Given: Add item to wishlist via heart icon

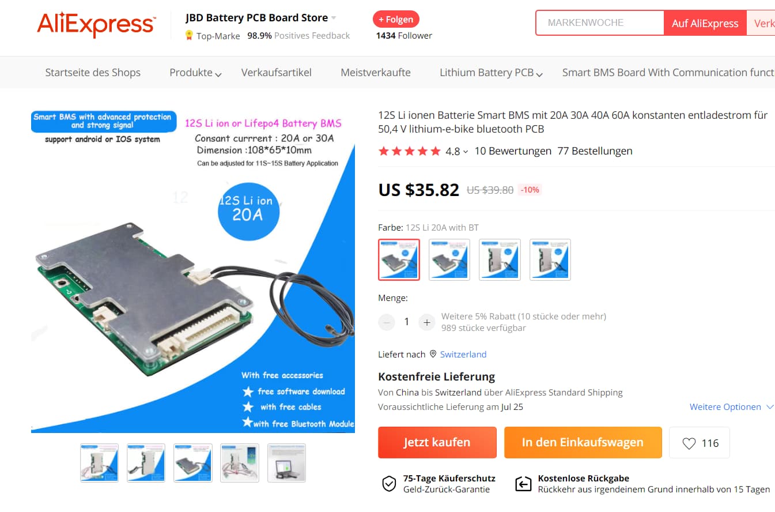Looking at the screenshot, I should coord(689,443).
